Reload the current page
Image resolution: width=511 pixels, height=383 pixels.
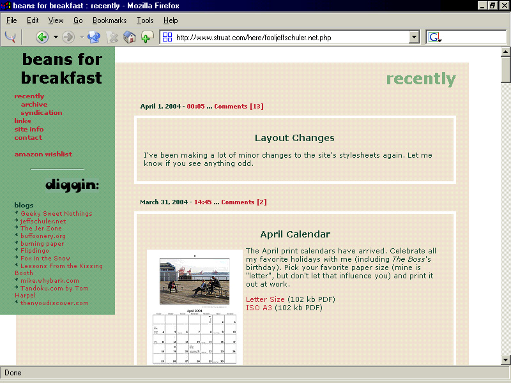point(95,37)
